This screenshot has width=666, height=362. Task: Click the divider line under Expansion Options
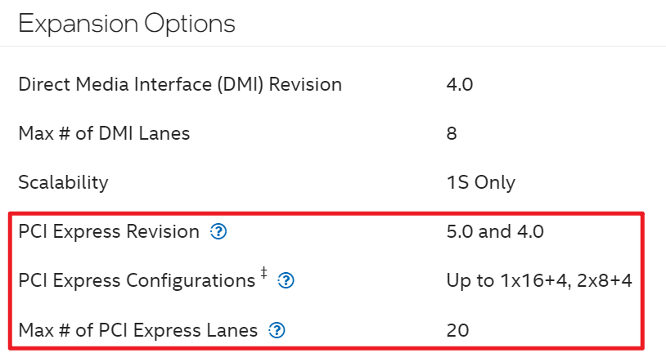pos(333,47)
